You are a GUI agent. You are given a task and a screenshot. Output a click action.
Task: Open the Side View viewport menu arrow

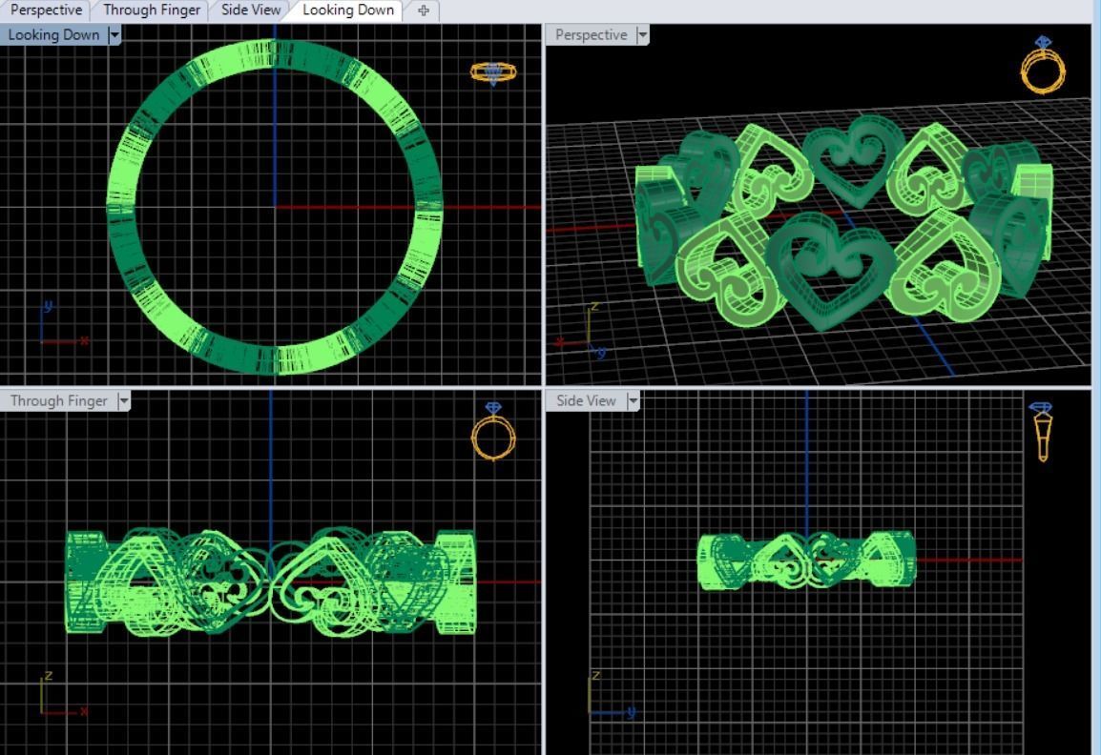[x=633, y=400]
